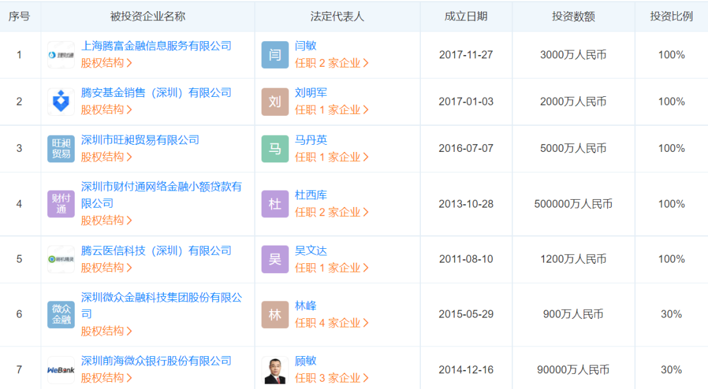This screenshot has width=708, height=389.
Task: Click the 财付通 purple logo tile
Action: (x=61, y=204)
